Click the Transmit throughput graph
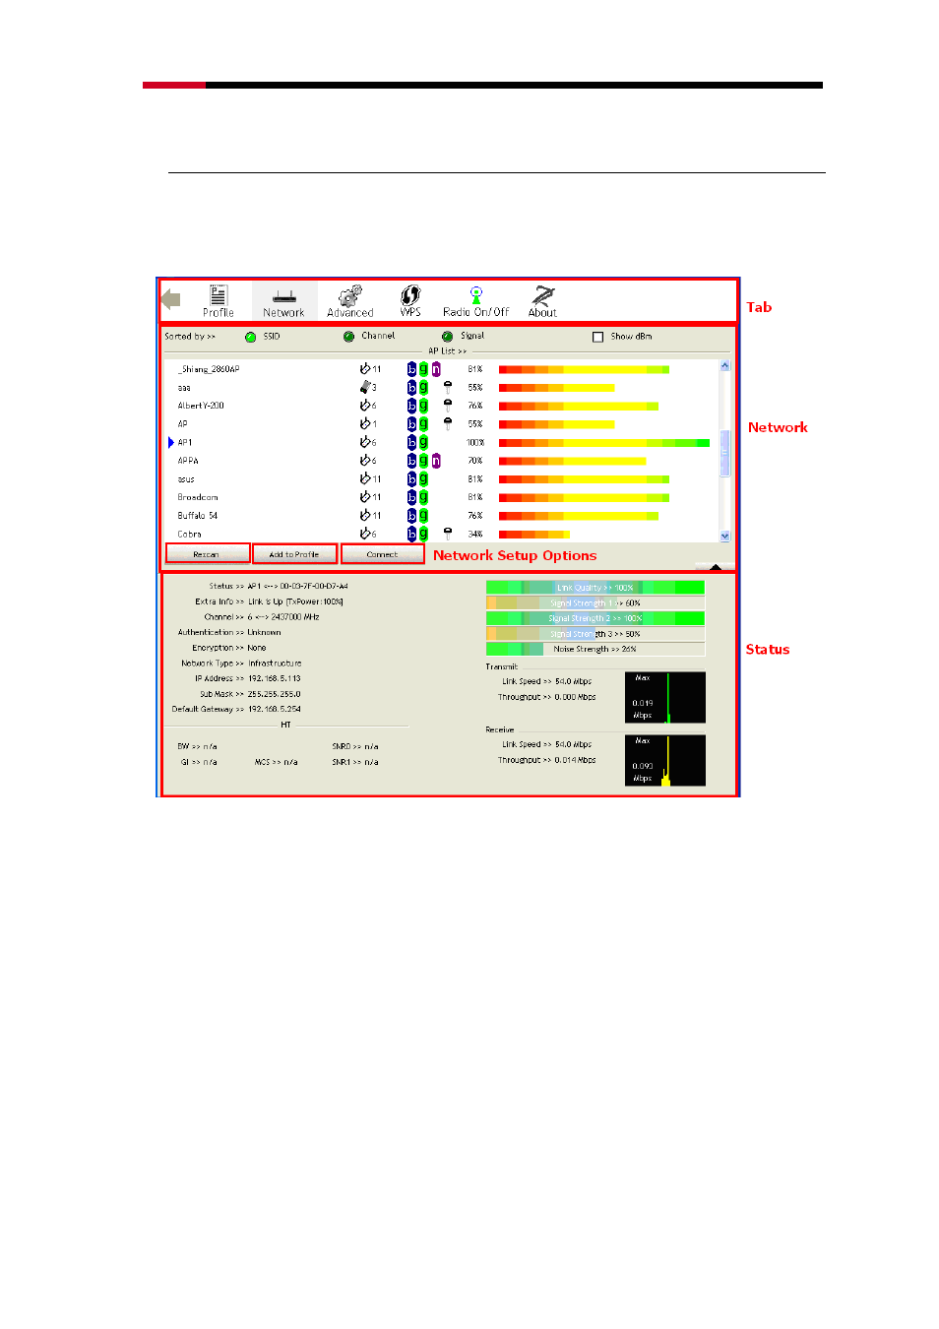 [665, 697]
